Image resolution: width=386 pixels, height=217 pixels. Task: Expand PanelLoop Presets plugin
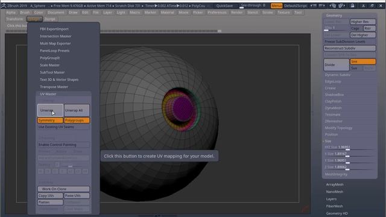55,51
